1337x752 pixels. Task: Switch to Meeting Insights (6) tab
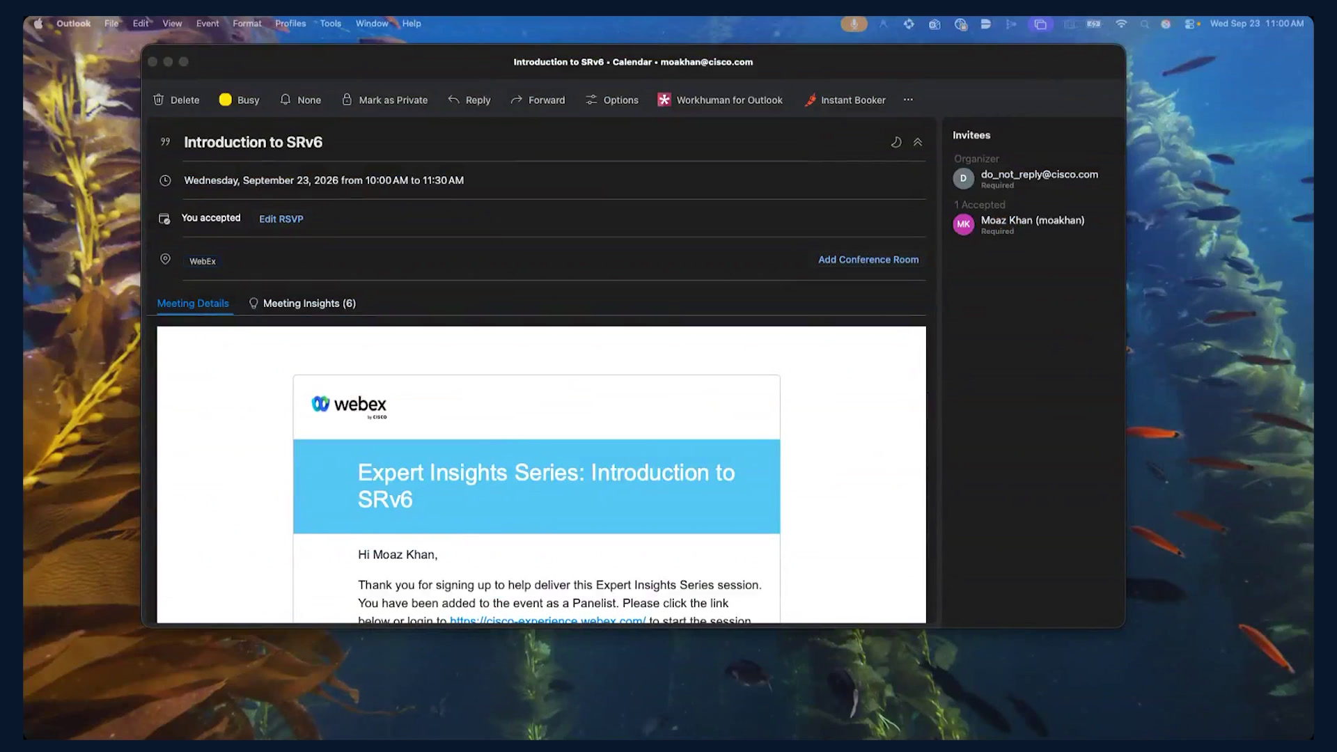coord(302,303)
